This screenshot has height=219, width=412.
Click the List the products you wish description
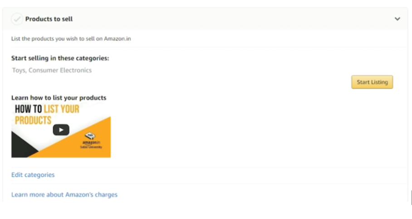[71, 39]
